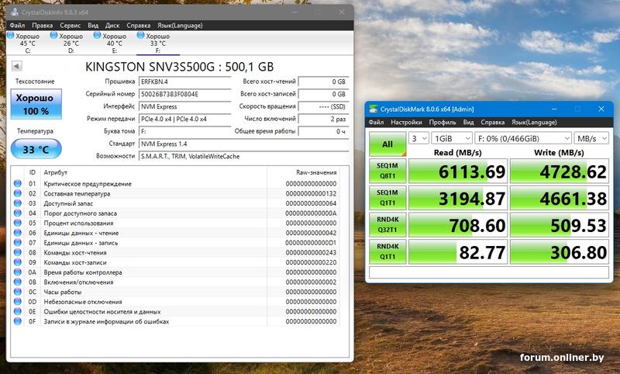
Task: Select drive D: status orb at 26 °C
Action: (53, 36)
